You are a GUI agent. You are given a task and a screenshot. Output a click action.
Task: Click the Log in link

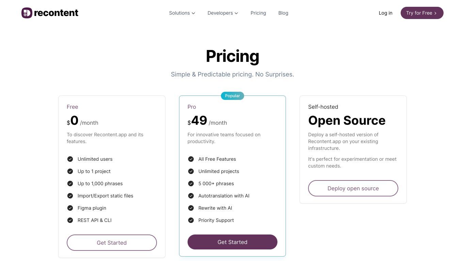[386, 13]
